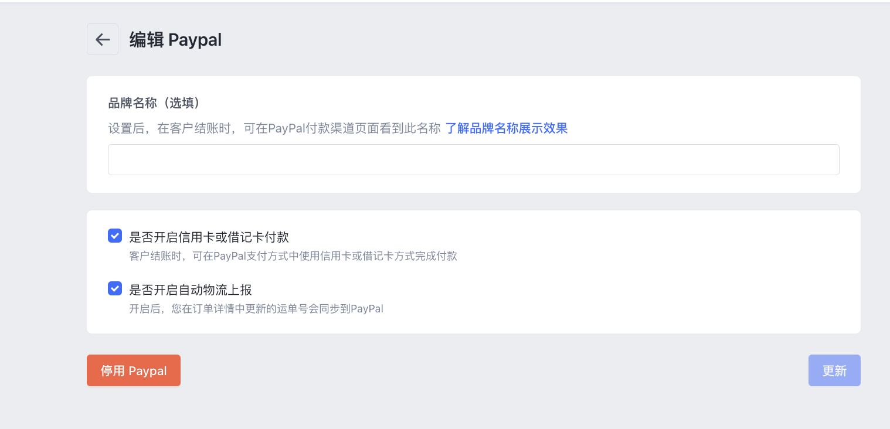890x429 pixels.
Task: Click the 品牌名称（选填） field label
Action: pyautogui.click(x=154, y=103)
